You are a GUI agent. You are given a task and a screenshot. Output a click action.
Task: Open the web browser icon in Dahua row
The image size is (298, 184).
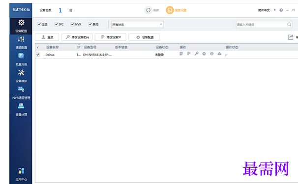(212, 53)
